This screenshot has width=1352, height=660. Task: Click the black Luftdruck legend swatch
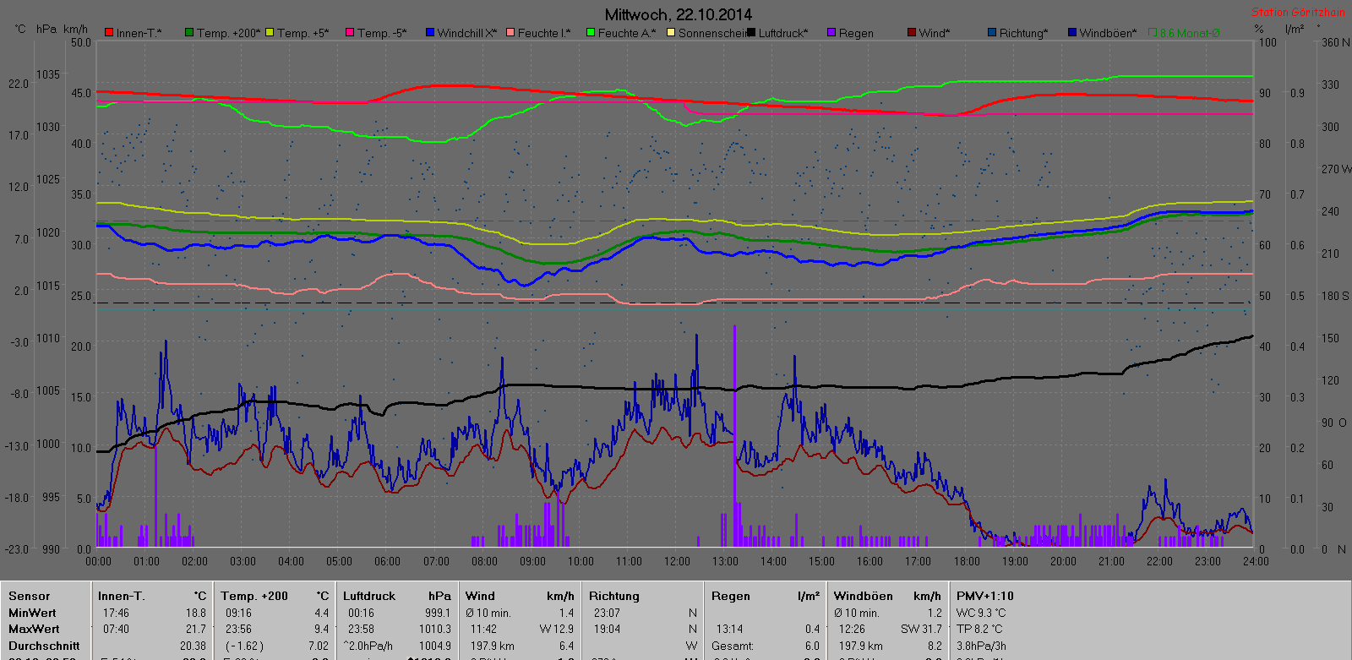(x=751, y=32)
